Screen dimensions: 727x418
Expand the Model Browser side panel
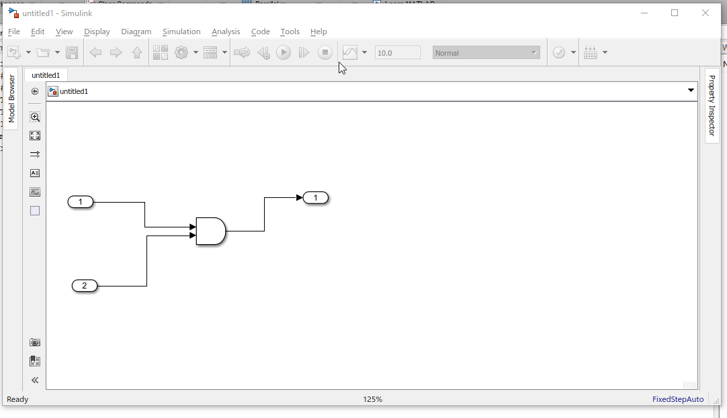point(11,99)
